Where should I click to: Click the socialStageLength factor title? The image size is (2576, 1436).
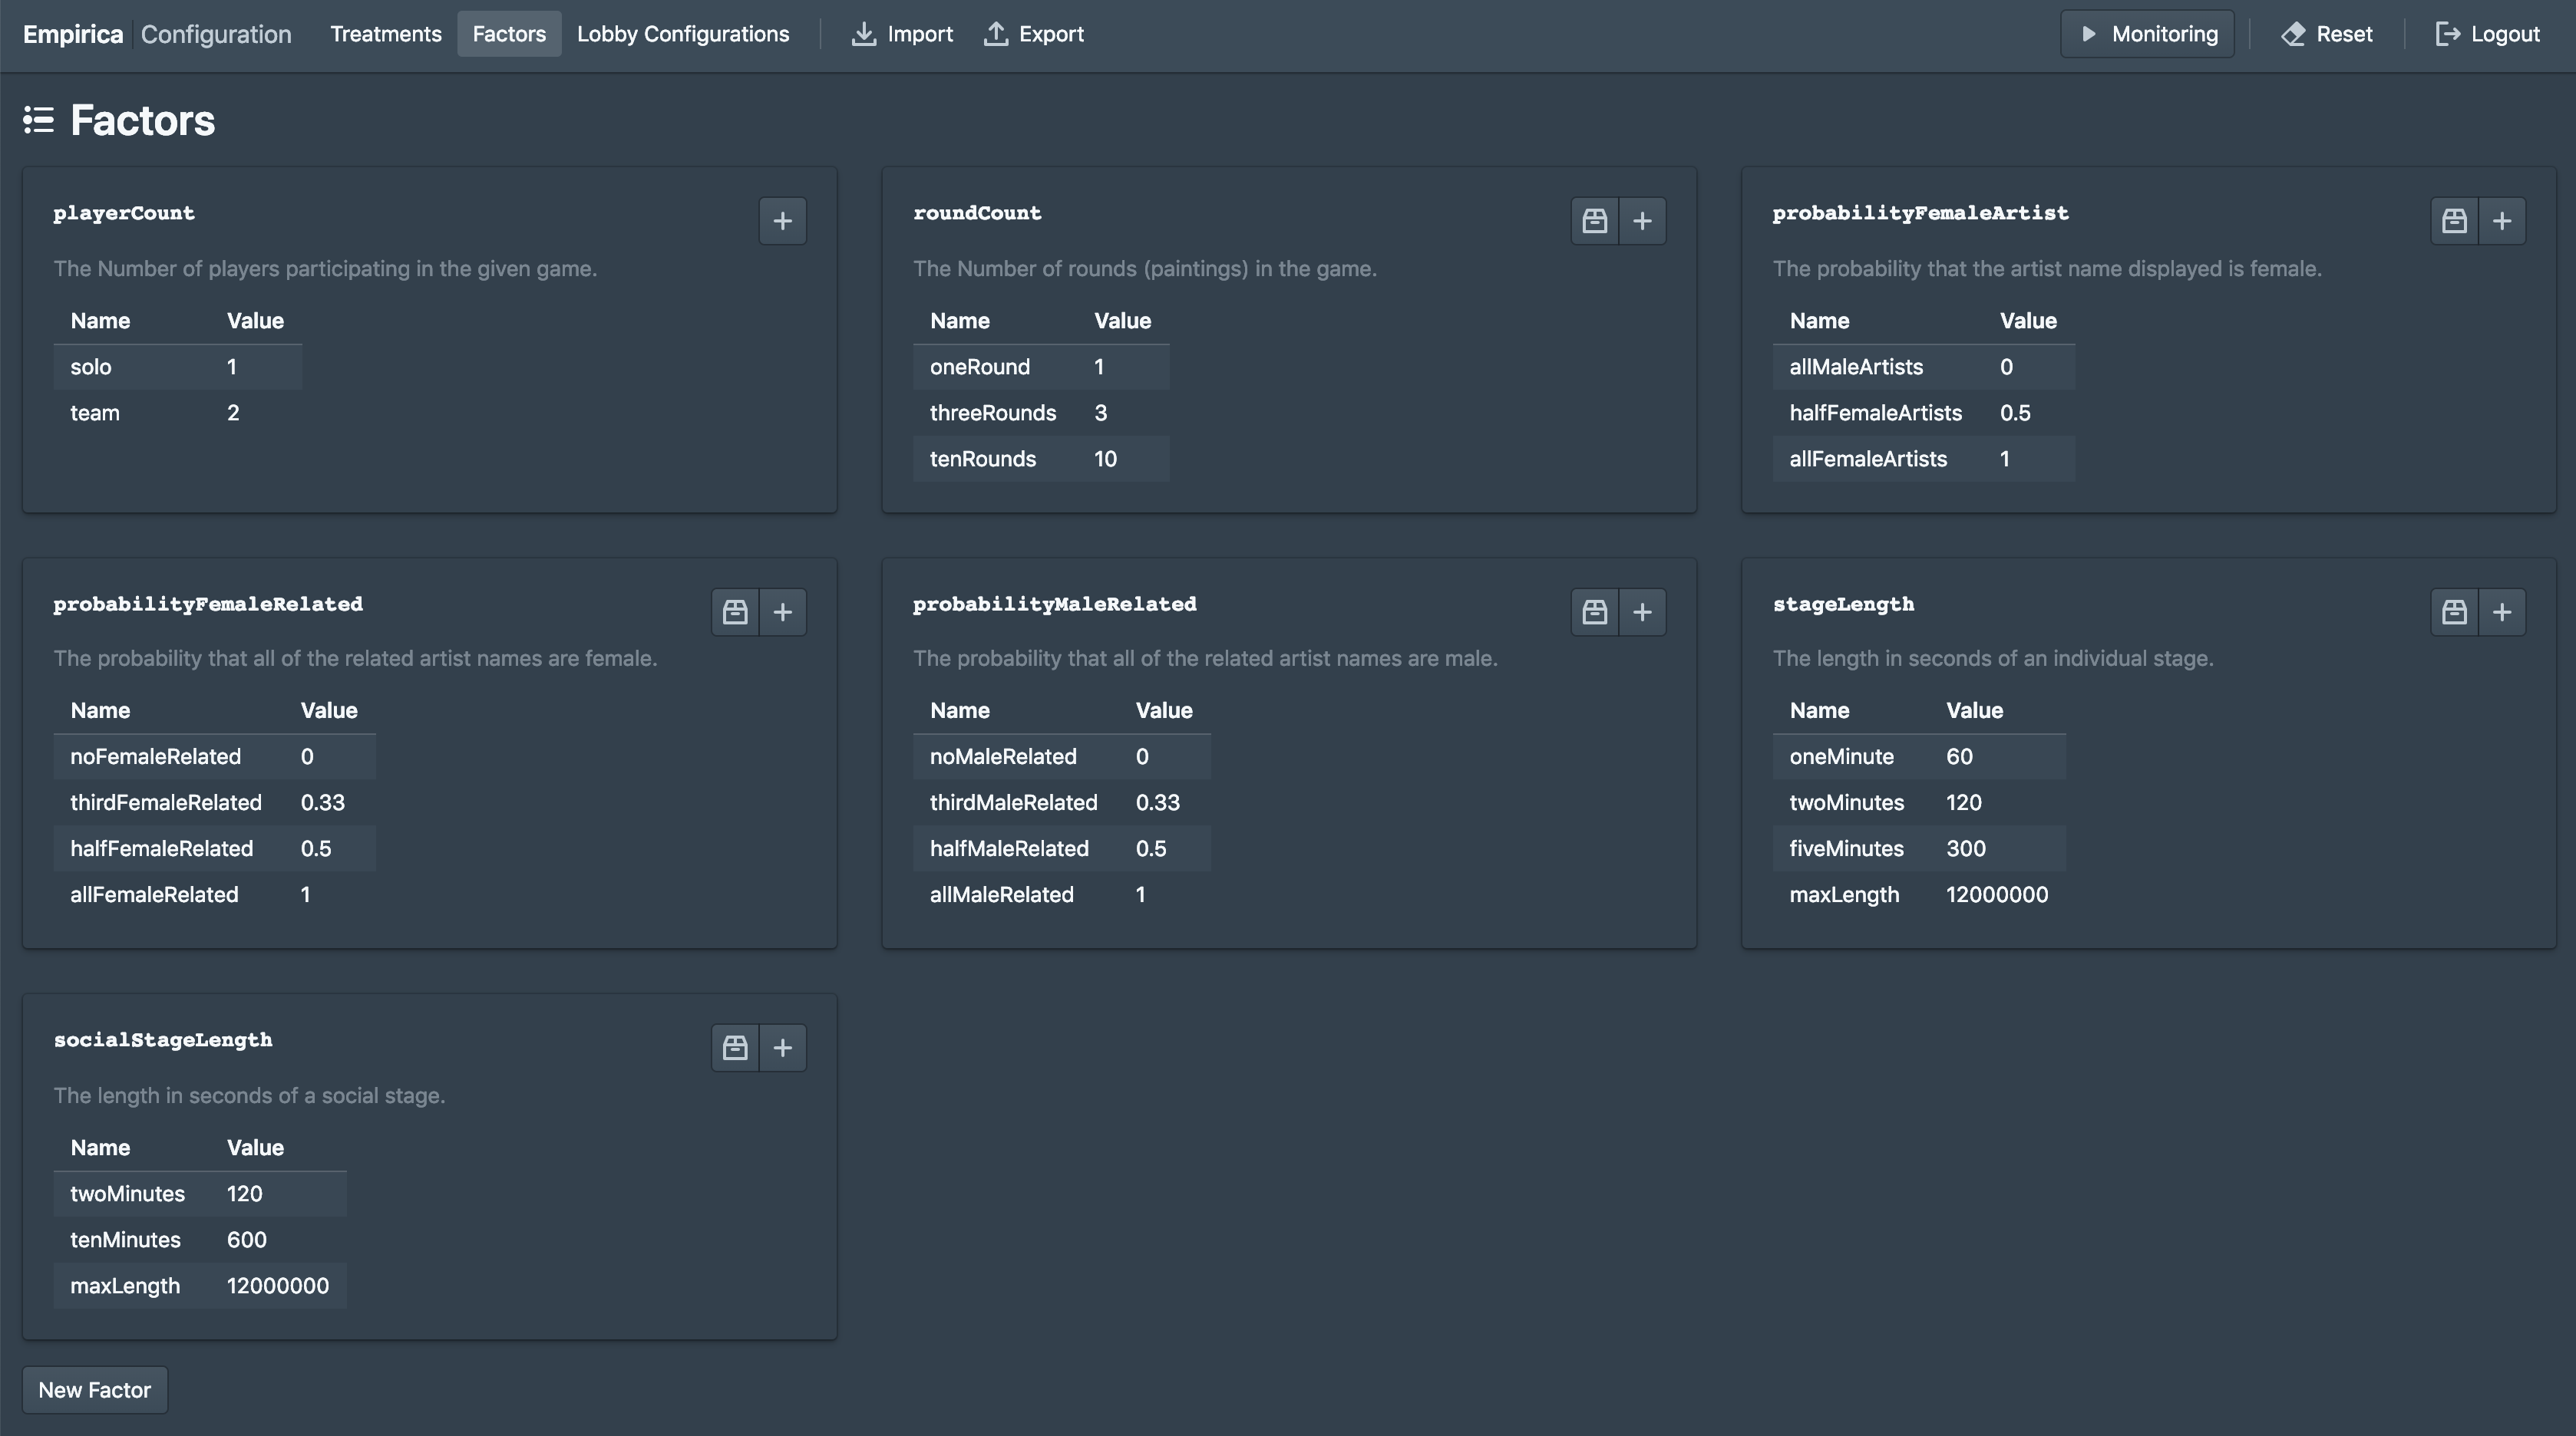(163, 1039)
